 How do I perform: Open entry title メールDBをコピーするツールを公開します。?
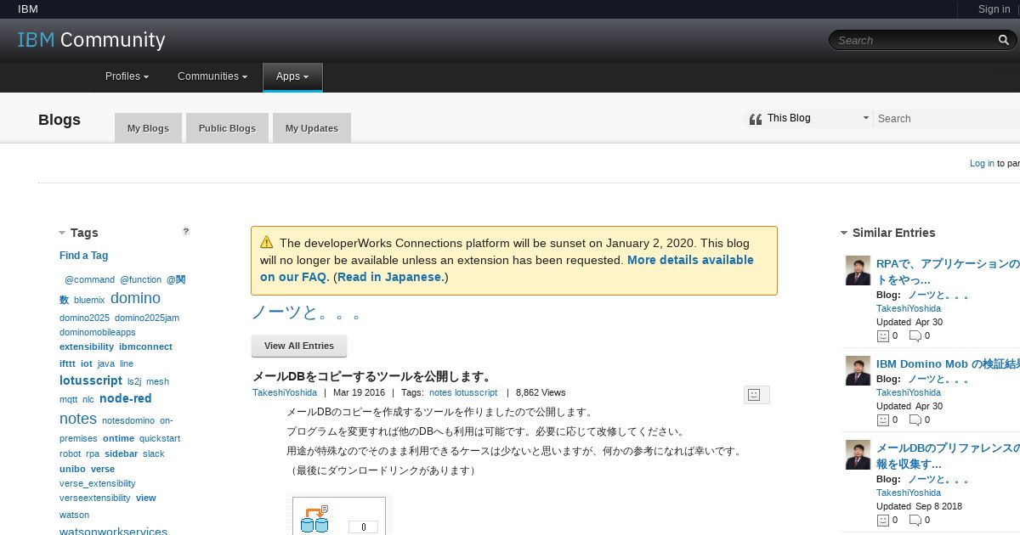pos(372,376)
